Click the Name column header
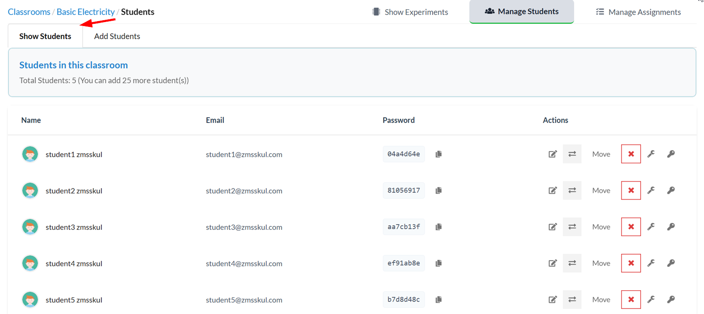Viewport: 704px width, 314px height. (x=31, y=120)
